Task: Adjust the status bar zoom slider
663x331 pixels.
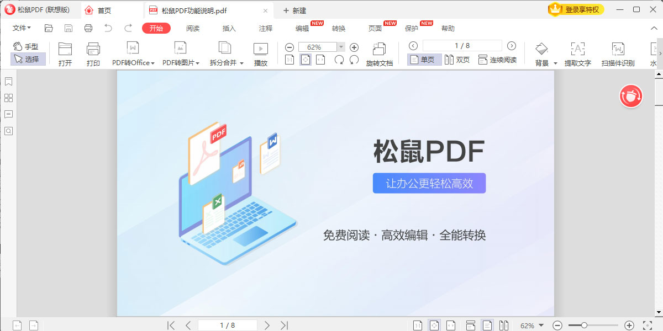Action: [x=584, y=325]
